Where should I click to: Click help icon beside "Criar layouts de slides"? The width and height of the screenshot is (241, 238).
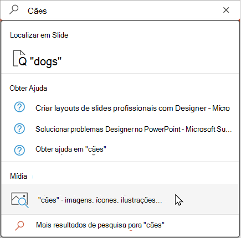coord(19,107)
